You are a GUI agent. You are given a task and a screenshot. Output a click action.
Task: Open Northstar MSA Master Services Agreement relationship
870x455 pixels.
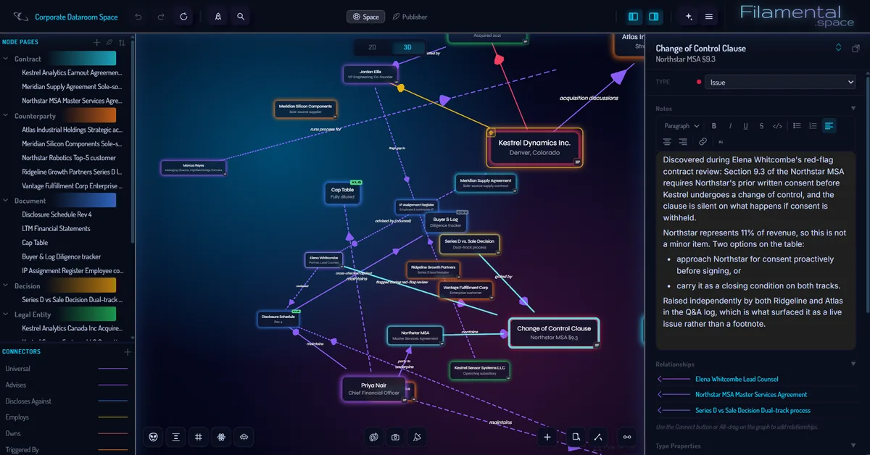click(x=751, y=395)
